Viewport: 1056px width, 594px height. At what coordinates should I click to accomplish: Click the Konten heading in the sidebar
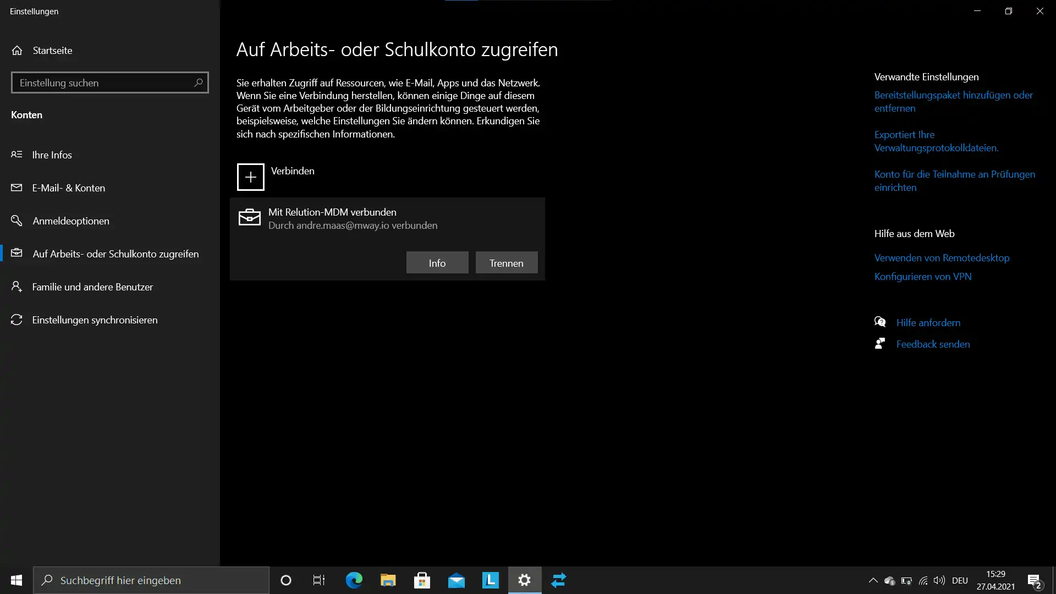pos(26,115)
